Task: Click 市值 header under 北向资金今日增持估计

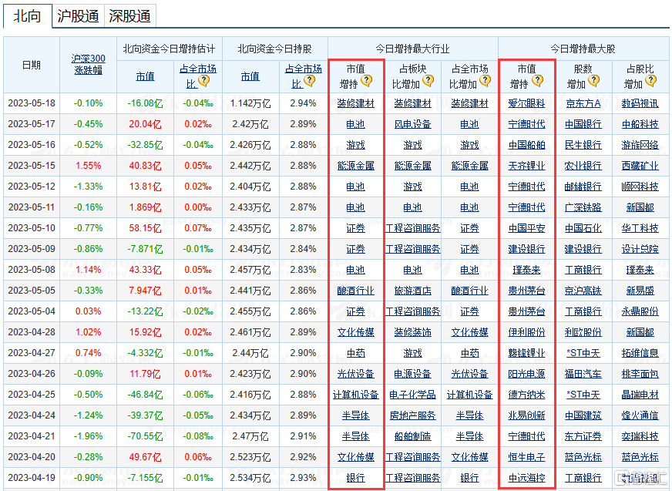Action: [145, 76]
